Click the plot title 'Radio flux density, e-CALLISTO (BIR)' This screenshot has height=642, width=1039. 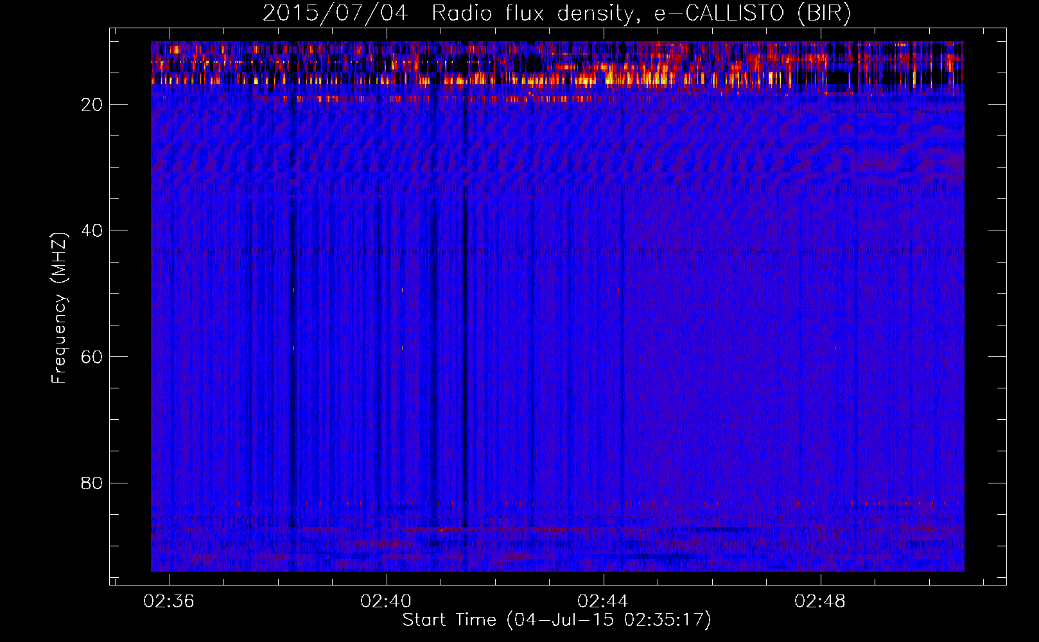coord(642,13)
